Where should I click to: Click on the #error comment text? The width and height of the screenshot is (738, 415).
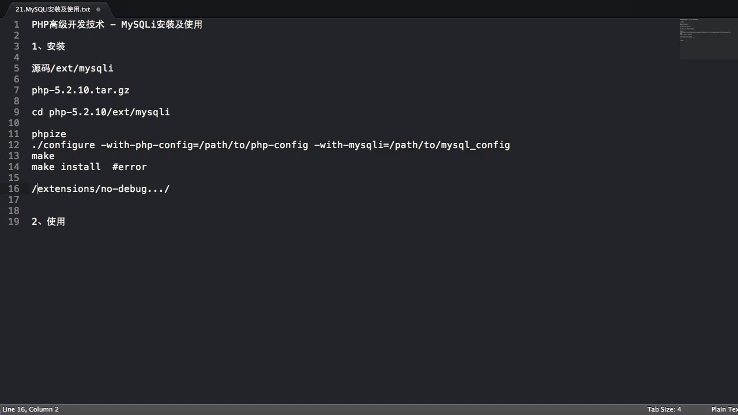click(129, 167)
